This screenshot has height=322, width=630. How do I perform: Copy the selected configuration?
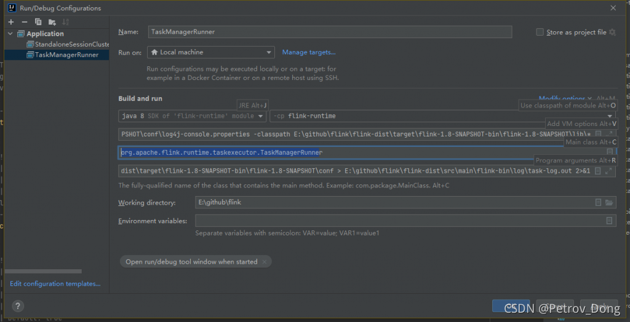pos(38,22)
